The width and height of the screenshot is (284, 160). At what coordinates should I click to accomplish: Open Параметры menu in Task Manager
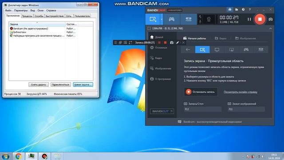[21, 11]
